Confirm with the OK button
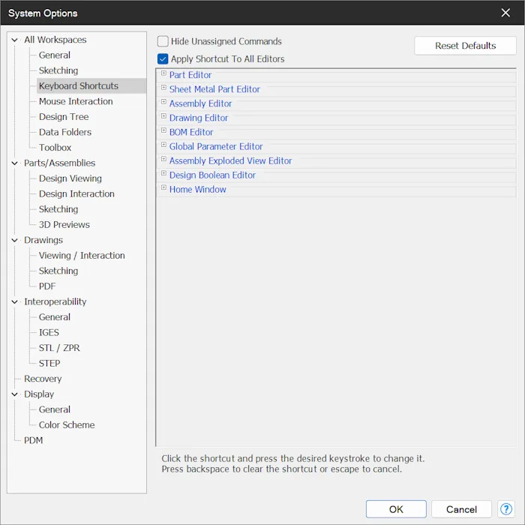Screen dimensions: 525x525 click(396, 509)
